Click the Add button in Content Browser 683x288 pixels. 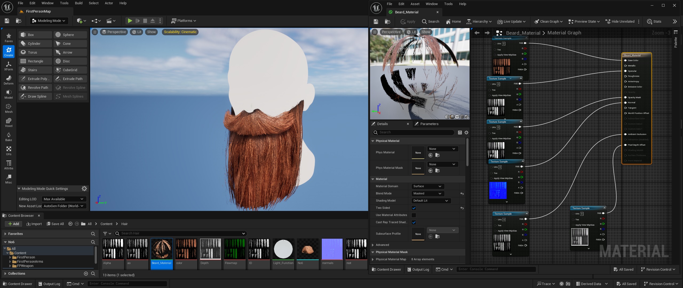point(13,224)
